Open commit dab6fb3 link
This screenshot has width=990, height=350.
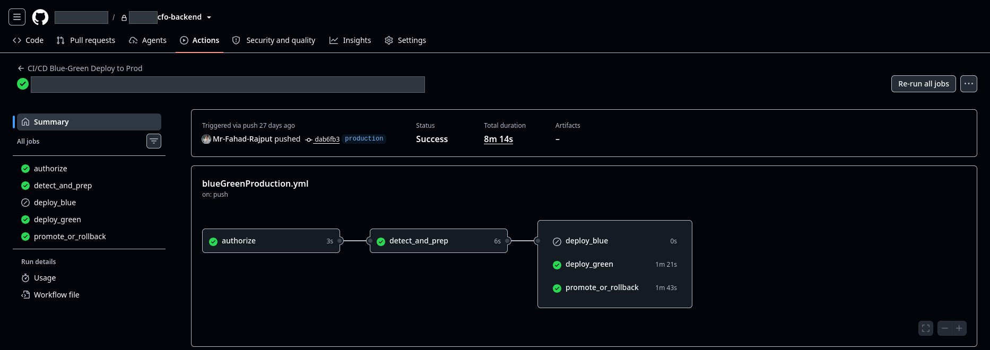(x=327, y=139)
